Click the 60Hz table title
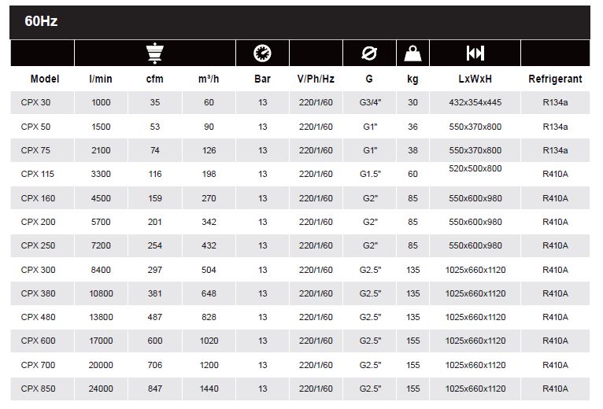Viewport: 603px width, 409px height. [41, 21]
